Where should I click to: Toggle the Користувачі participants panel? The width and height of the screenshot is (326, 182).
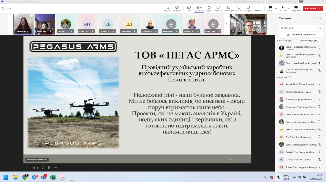(x=199, y=8)
